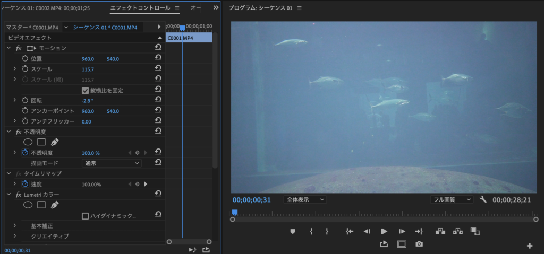Click the add marker icon
Screen dimensions: 544x254
(x=292, y=231)
